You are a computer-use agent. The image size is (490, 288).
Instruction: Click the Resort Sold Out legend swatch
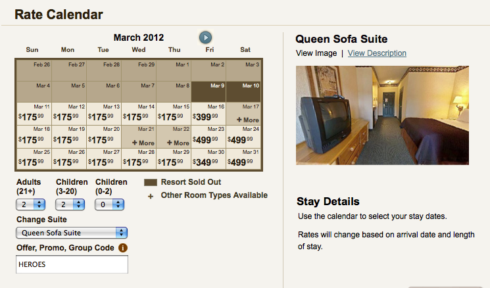pos(151,182)
